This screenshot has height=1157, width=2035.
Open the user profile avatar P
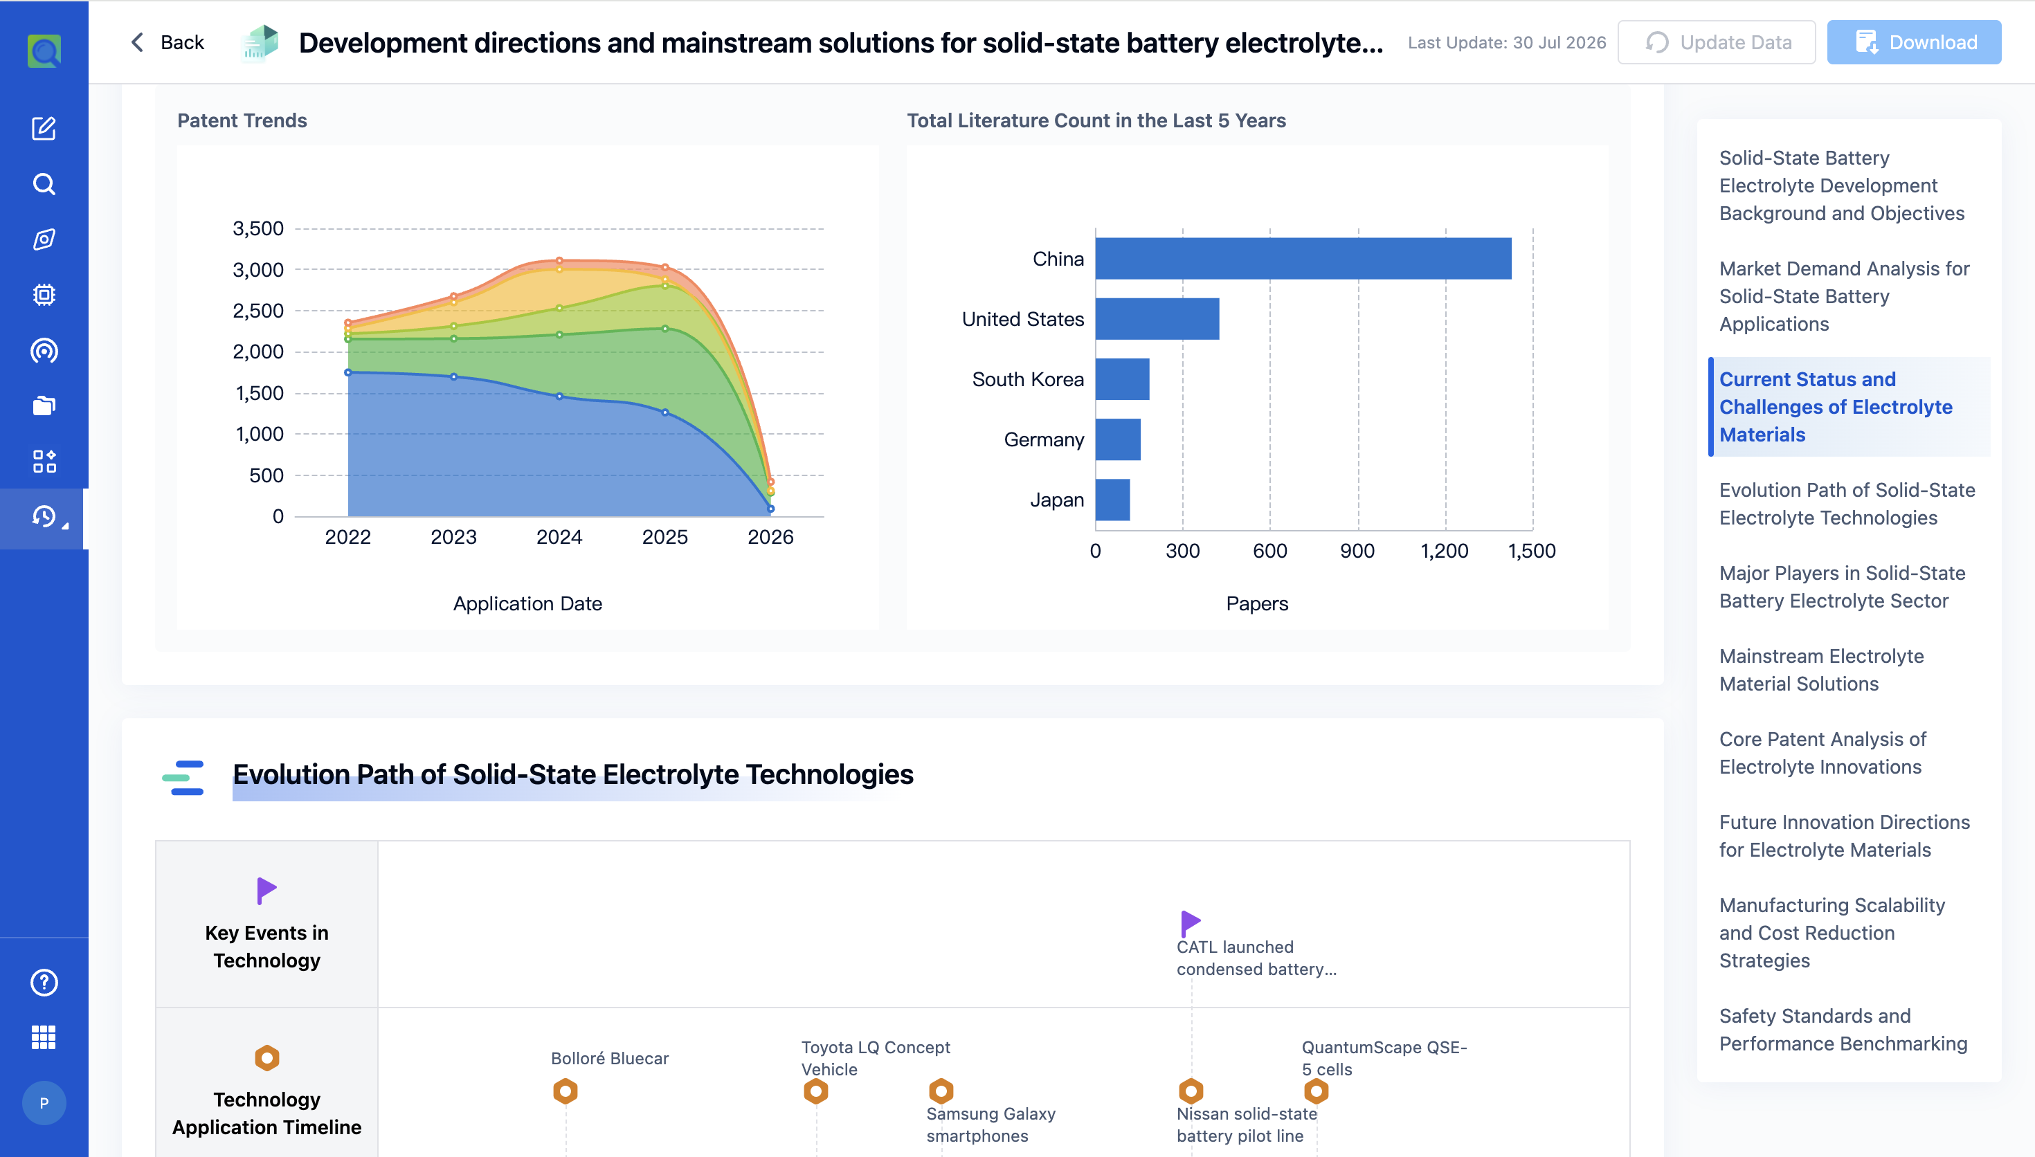[44, 1103]
